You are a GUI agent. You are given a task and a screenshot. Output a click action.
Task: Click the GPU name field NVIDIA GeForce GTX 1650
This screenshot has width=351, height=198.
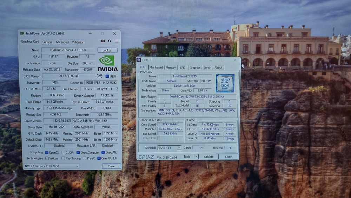click(x=68, y=50)
